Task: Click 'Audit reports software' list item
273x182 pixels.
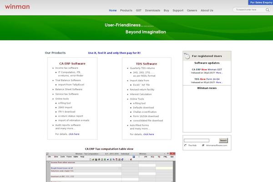Action: [x=68, y=125]
